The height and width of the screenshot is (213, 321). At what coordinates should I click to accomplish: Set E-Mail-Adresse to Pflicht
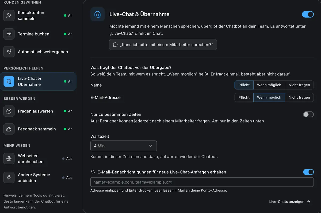[x=244, y=98]
